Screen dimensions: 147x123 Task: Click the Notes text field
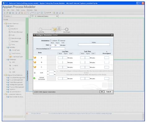pos(94,45)
